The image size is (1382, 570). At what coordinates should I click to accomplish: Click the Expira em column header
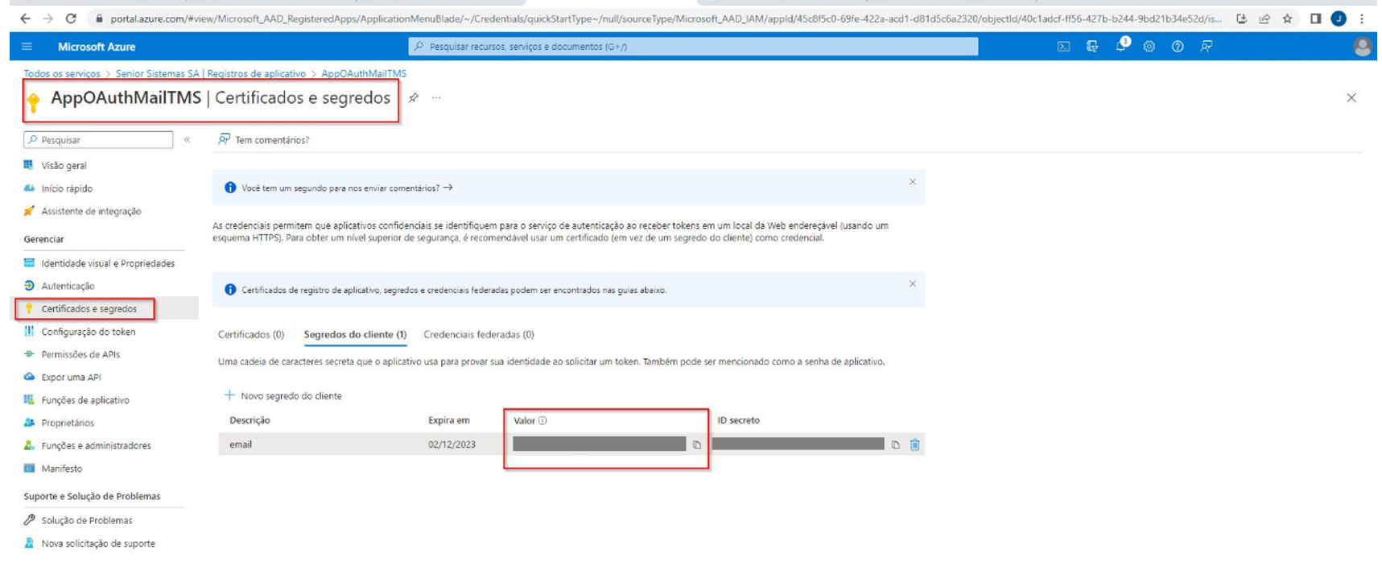click(448, 420)
